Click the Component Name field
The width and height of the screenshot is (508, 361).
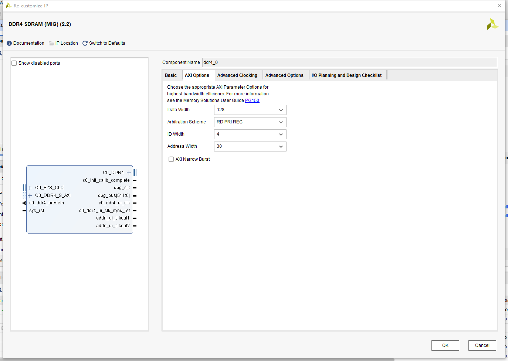[350, 62]
